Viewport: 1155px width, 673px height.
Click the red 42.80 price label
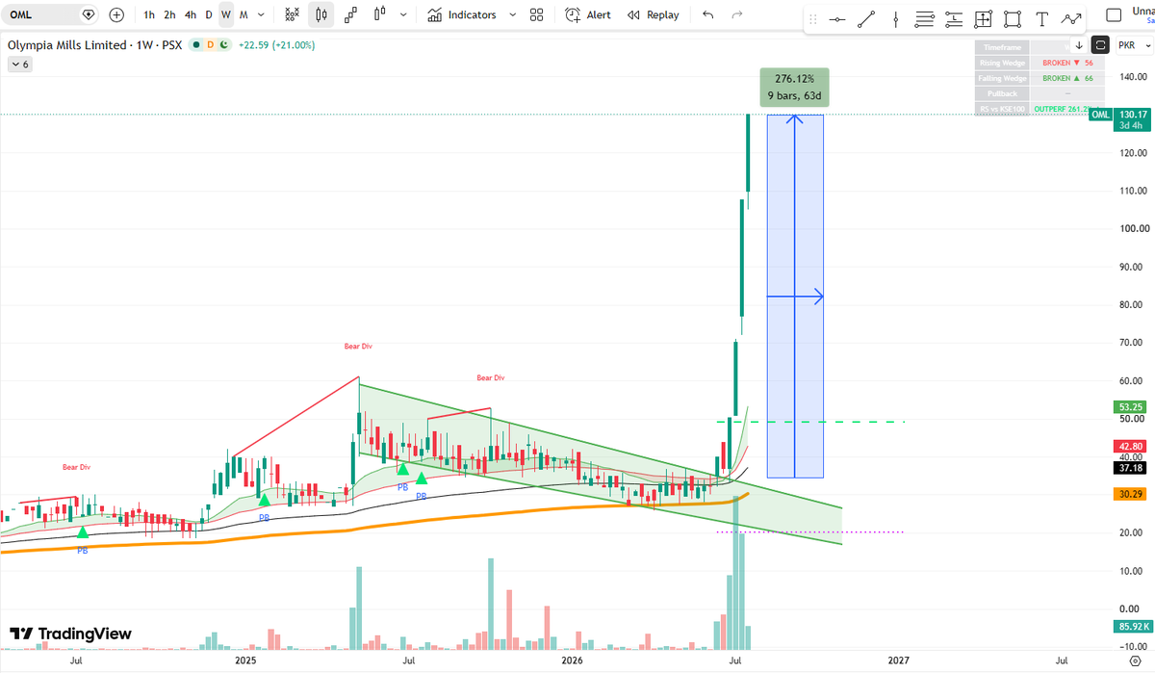tap(1130, 446)
